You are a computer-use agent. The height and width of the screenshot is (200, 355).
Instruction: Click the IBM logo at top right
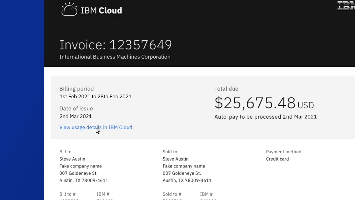[346, 6]
